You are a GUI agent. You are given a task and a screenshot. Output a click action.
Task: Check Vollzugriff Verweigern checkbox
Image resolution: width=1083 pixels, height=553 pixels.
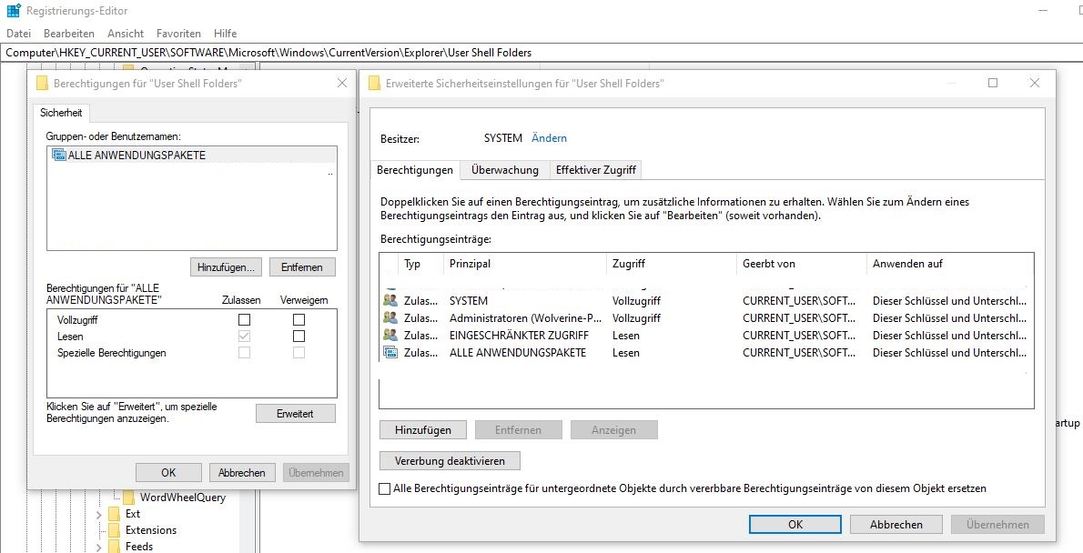tap(299, 319)
